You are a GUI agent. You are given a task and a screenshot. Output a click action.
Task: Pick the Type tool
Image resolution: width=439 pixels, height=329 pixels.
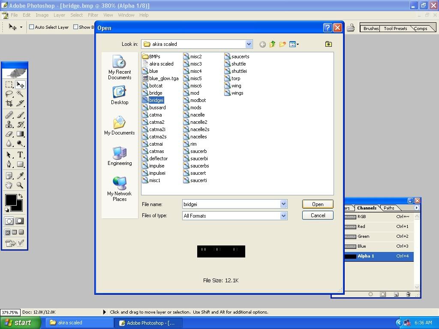(20, 155)
